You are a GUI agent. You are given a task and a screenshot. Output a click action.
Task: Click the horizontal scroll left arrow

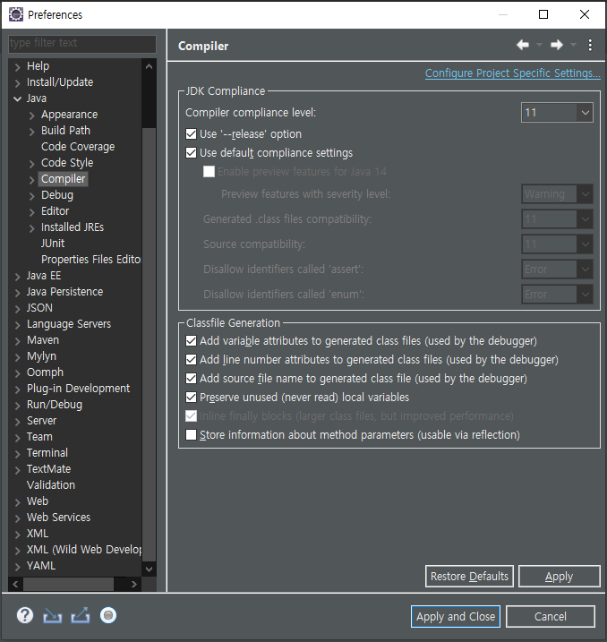[15, 585]
